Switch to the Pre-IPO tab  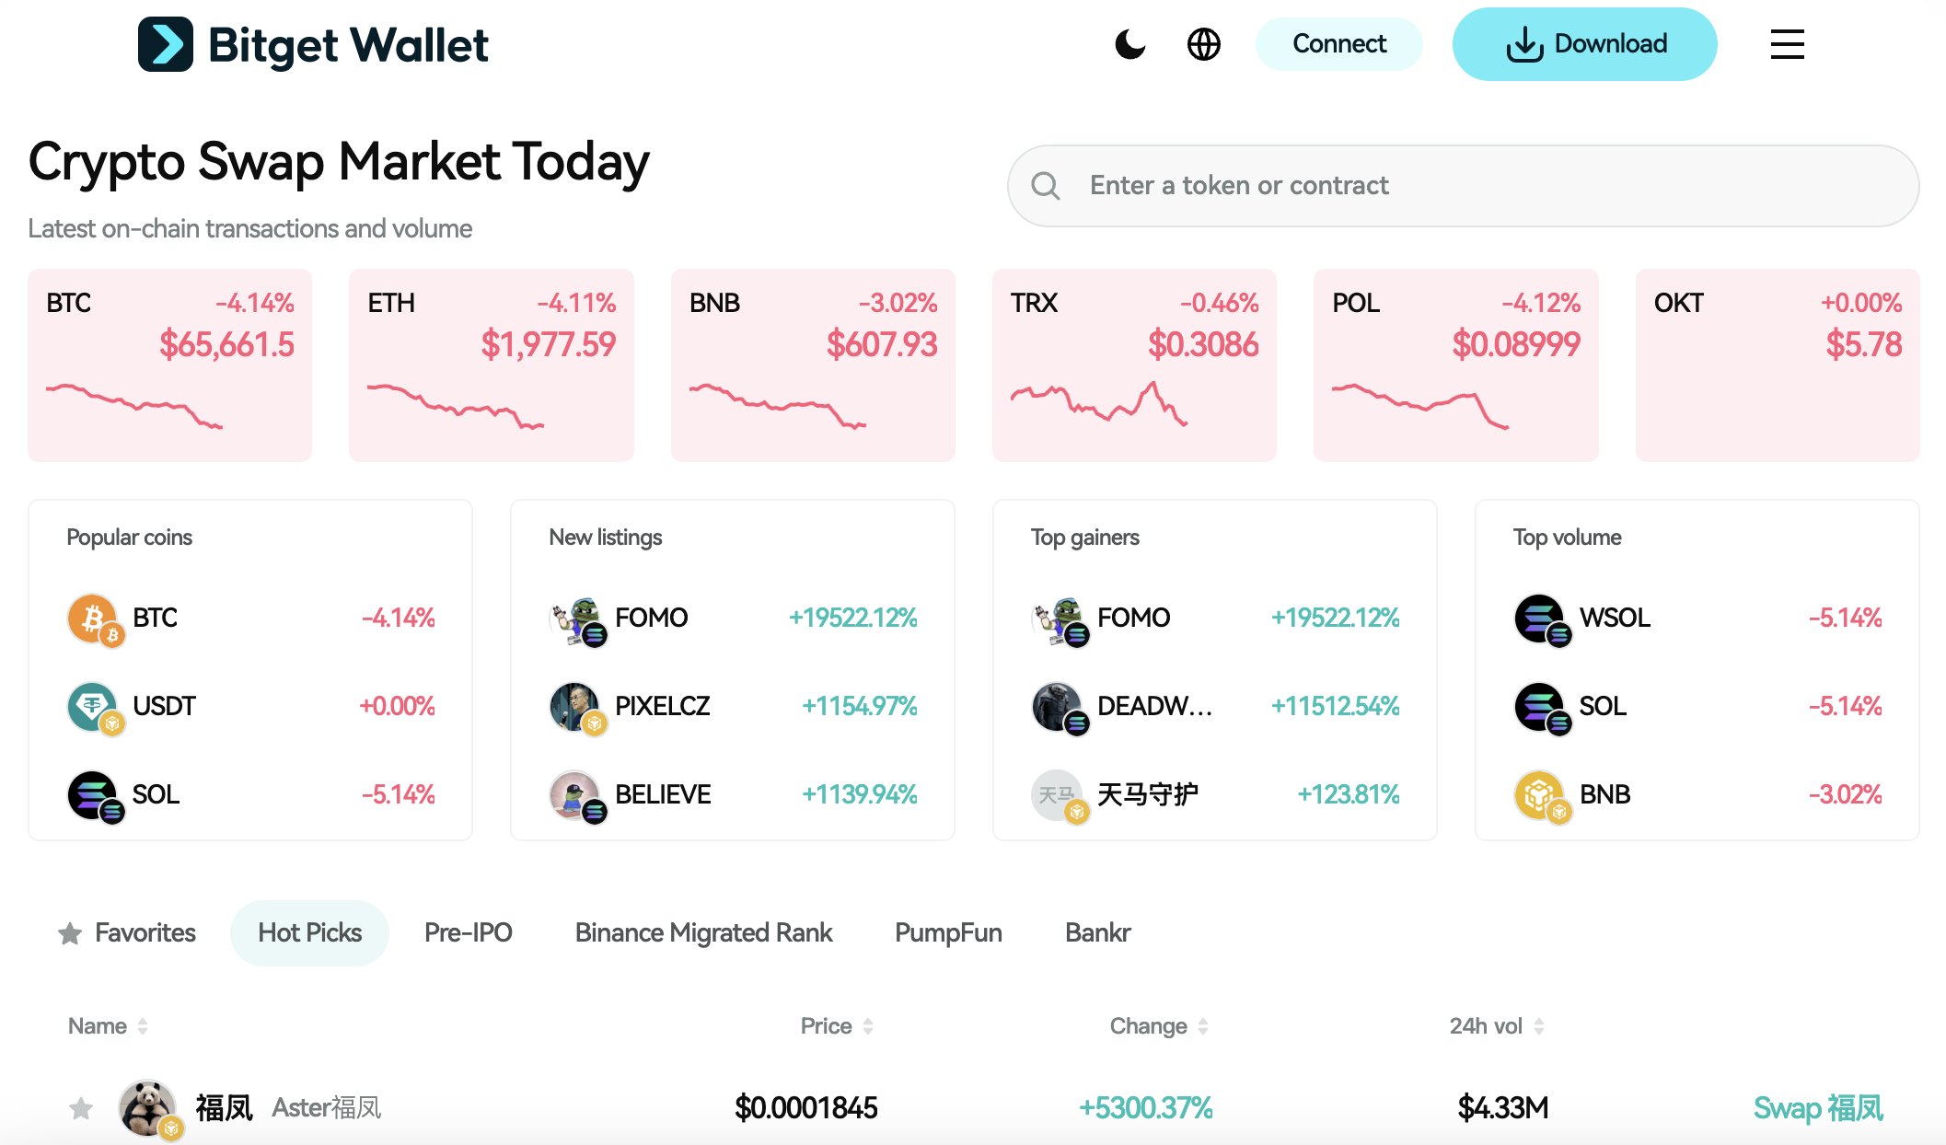point(469,932)
